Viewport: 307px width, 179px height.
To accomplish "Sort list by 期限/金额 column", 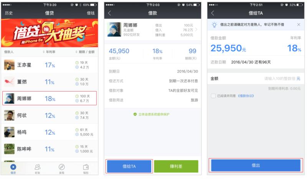I will click(85, 52).
